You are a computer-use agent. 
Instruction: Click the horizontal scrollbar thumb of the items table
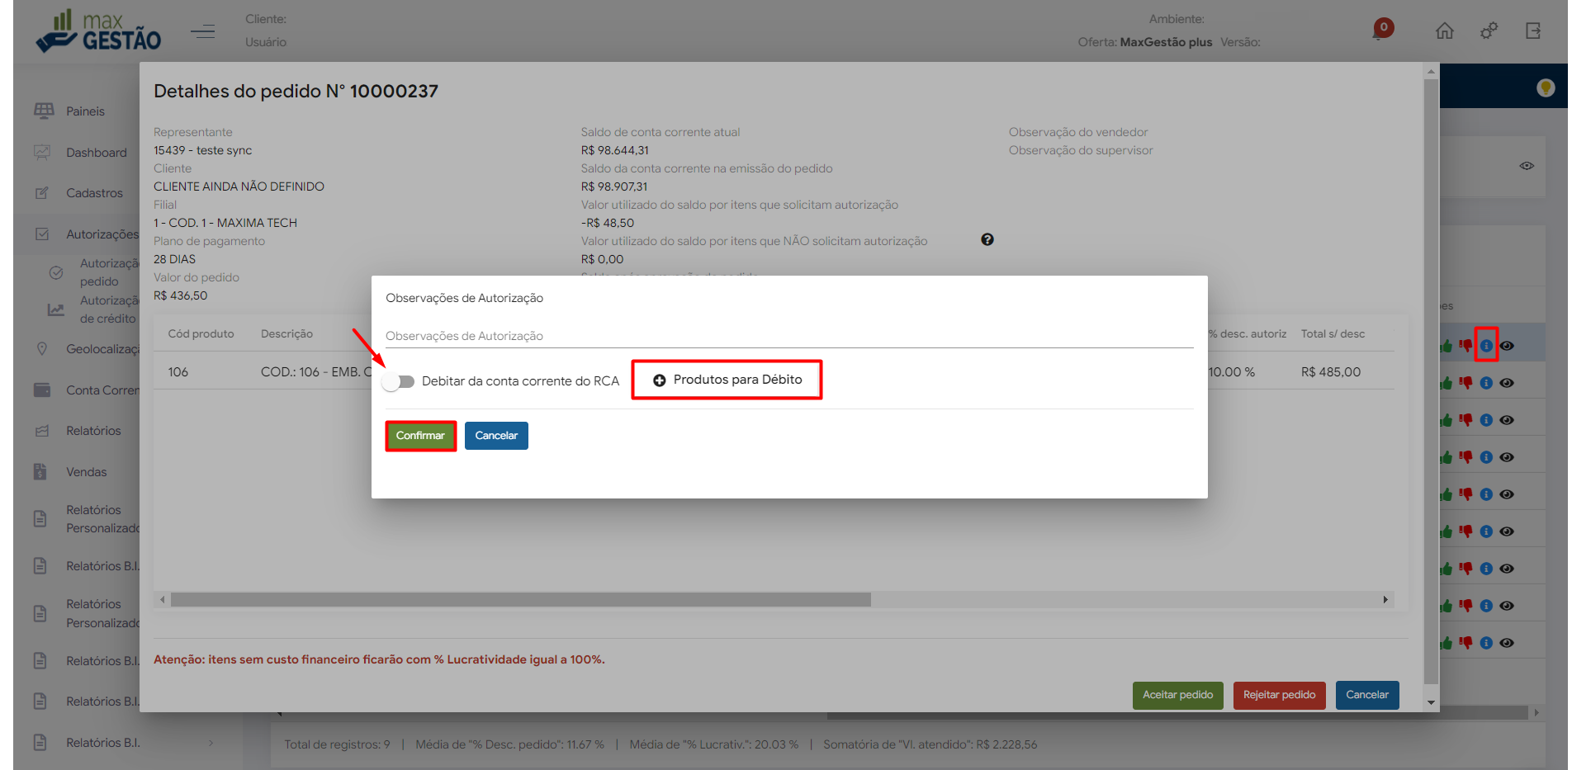tap(520, 599)
